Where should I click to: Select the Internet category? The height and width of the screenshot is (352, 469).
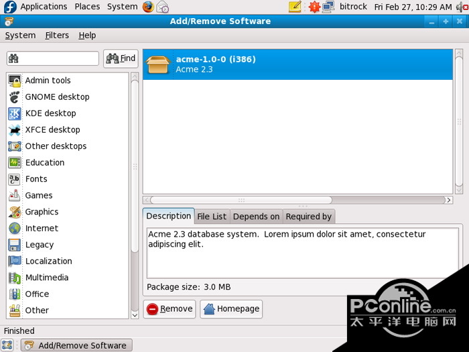68,229
